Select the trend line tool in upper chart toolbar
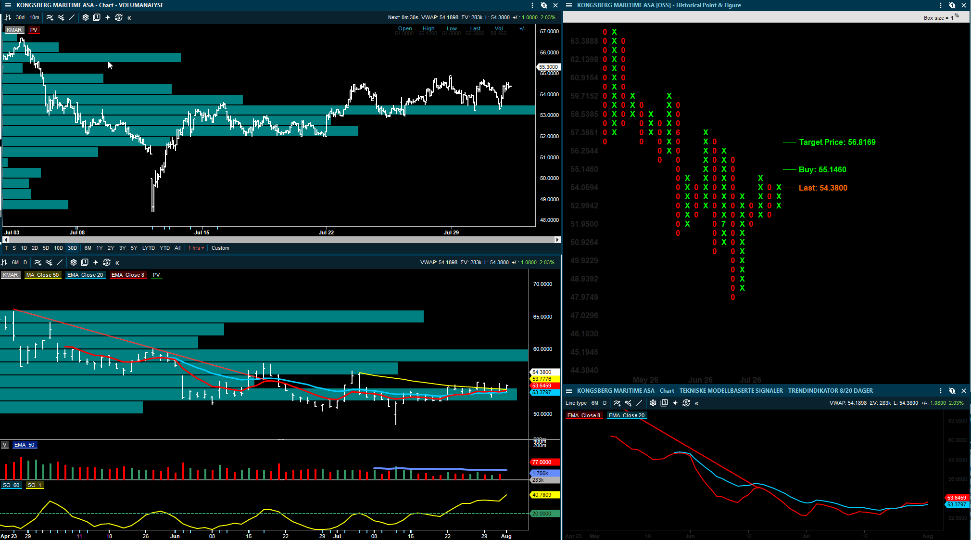971x540 pixels. [x=72, y=17]
